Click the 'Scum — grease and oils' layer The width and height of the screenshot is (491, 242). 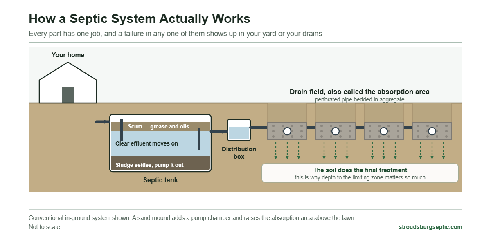click(160, 126)
